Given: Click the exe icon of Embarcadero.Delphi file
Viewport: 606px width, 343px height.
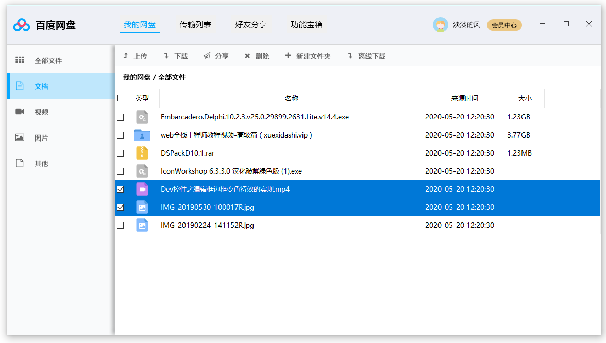Looking at the screenshot, I should (142, 117).
